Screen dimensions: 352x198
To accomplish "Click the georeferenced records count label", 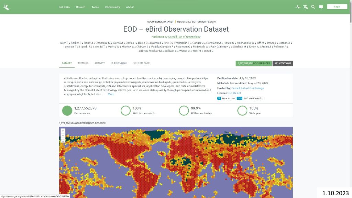I will 82,123.
